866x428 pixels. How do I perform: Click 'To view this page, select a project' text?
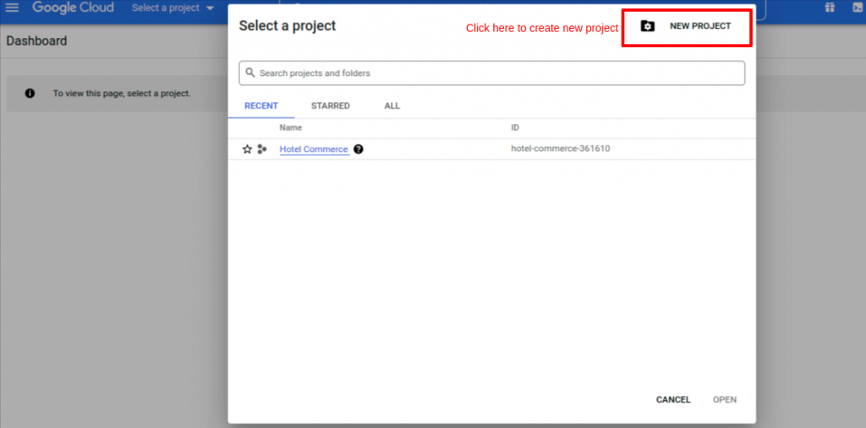click(x=122, y=94)
